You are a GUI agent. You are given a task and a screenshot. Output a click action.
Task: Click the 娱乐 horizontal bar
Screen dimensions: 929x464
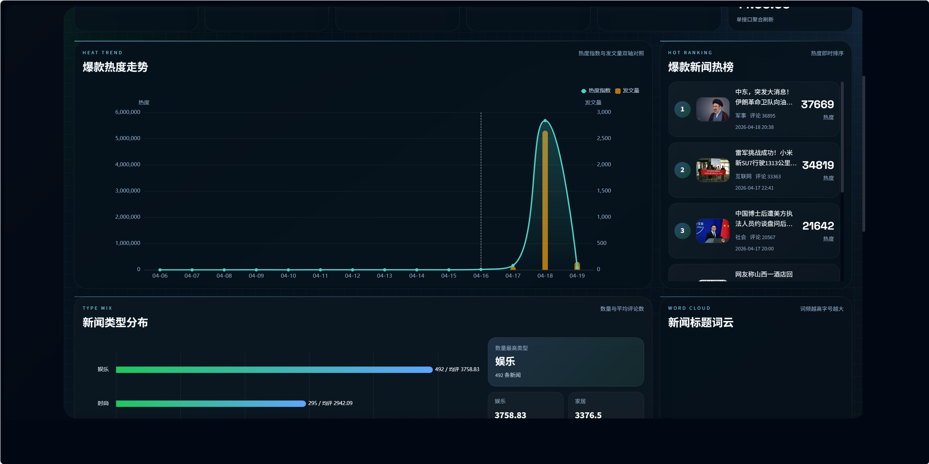tap(274, 370)
